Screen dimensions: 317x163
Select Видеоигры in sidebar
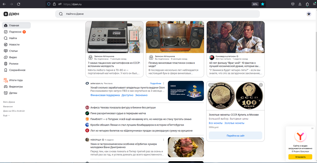click(16, 87)
